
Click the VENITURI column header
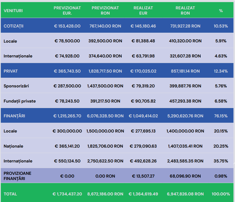pyautogui.click(x=13, y=11)
